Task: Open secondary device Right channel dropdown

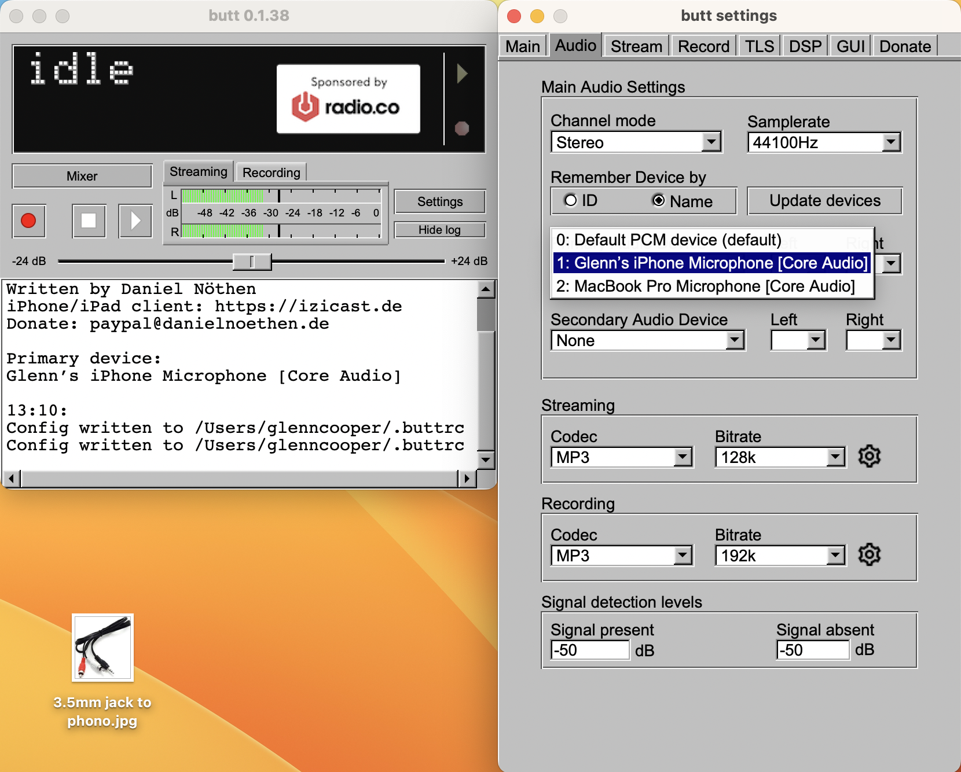Action: [x=874, y=340]
